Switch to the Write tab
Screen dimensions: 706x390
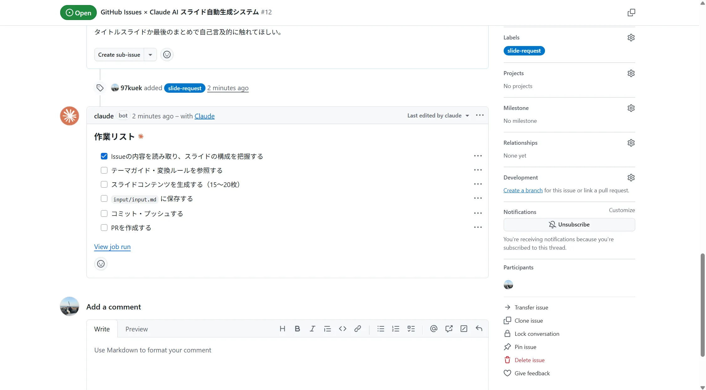coord(102,329)
